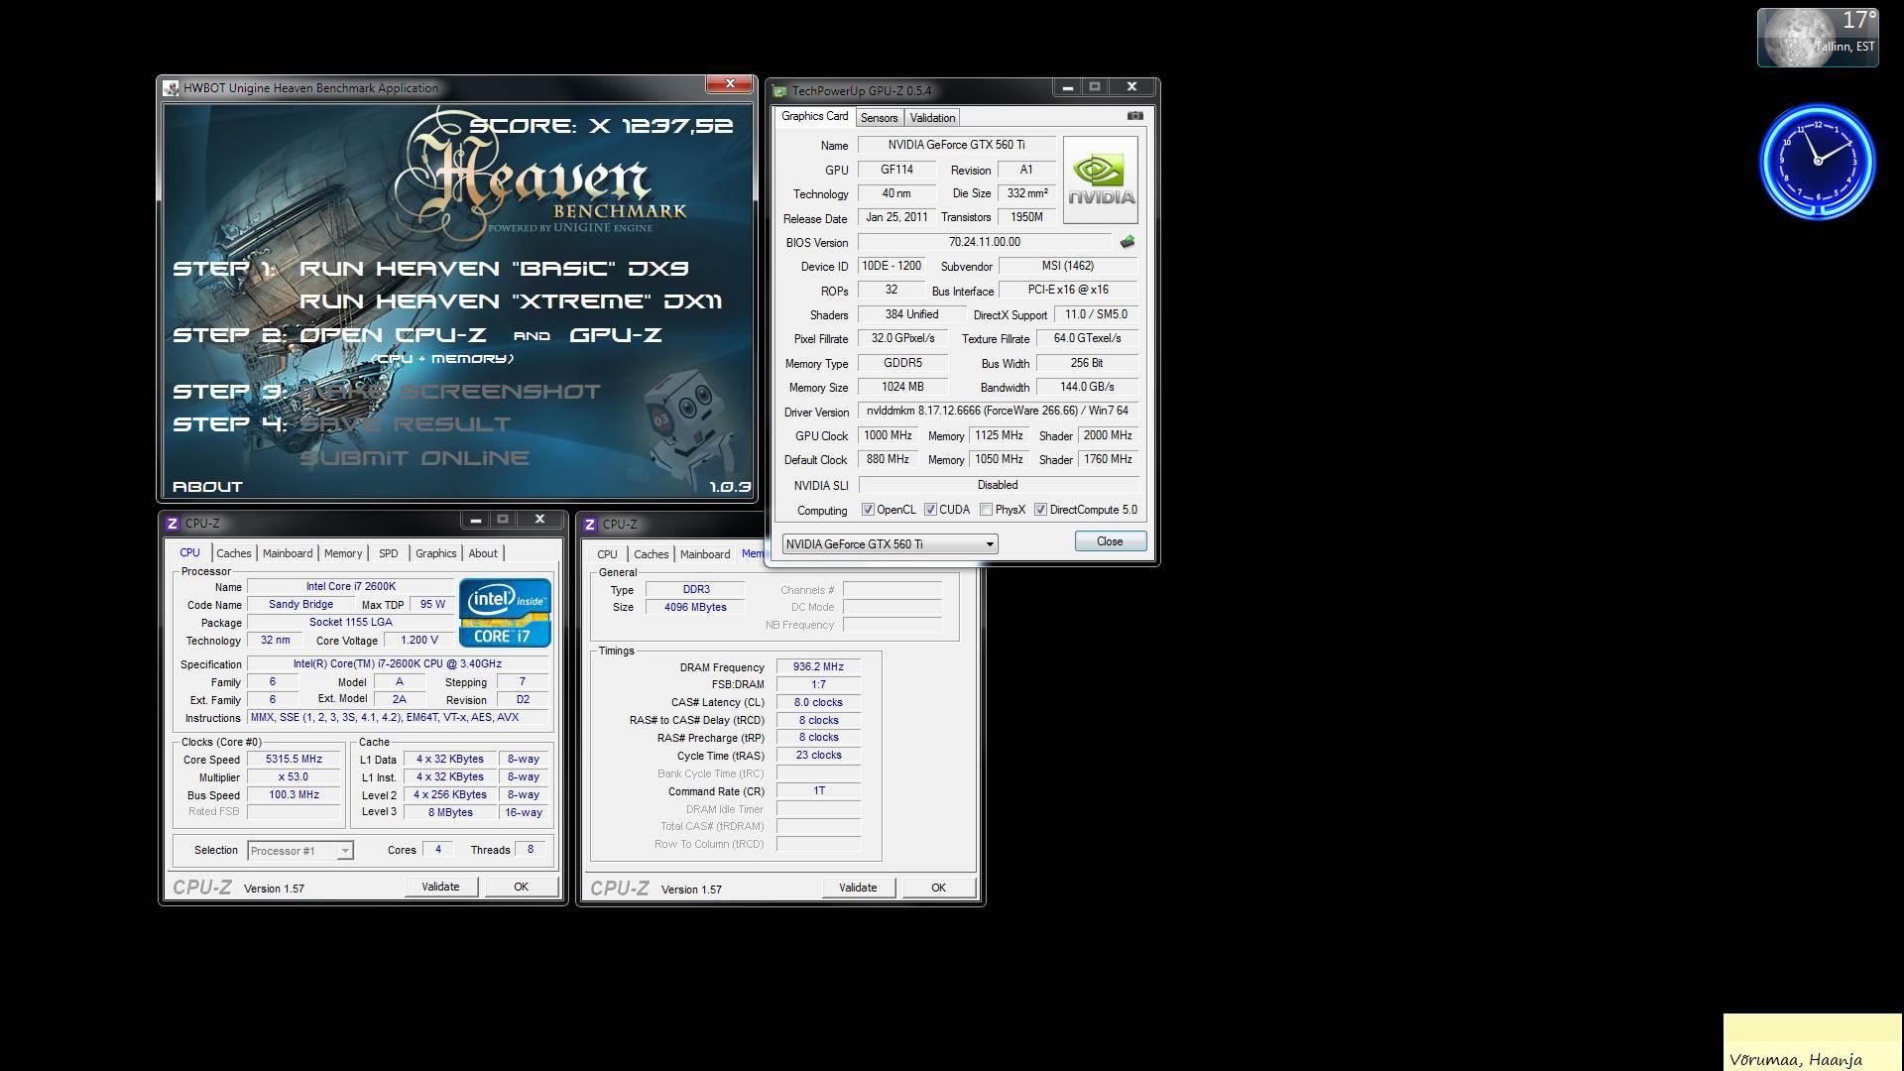Switch to the Sensors tab in GPU-Z
This screenshot has width=1904, height=1071.
(x=879, y=118)
